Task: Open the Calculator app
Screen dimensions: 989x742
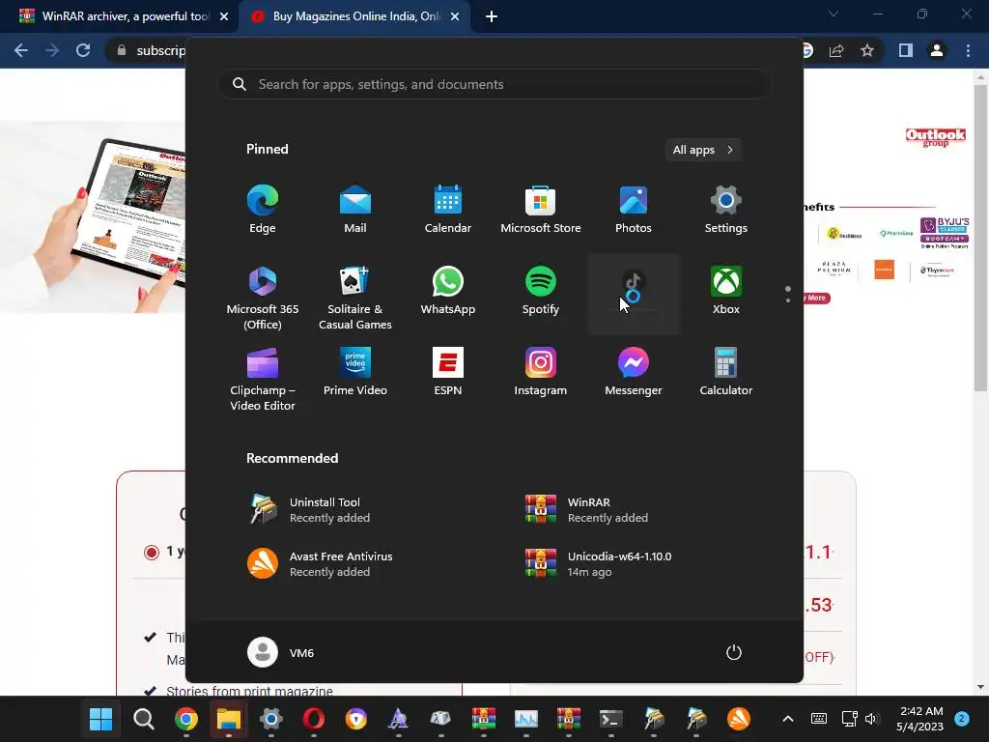Action: pyautogui.click(x=726, y=372)
